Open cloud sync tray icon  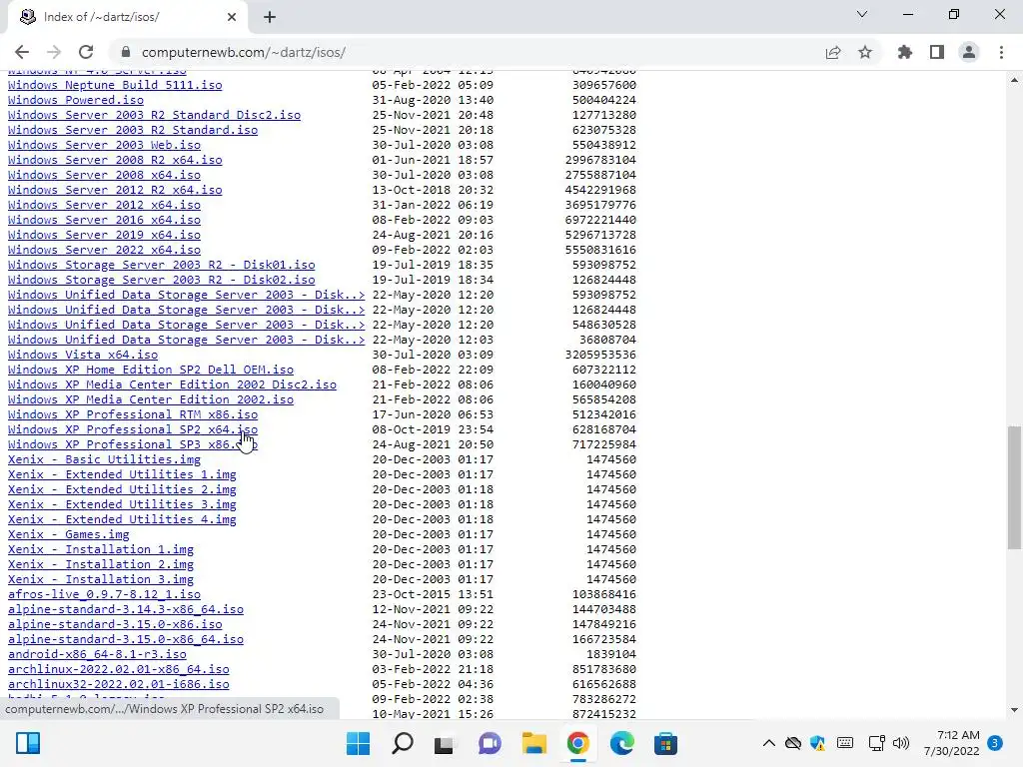(x=792, y=743)
